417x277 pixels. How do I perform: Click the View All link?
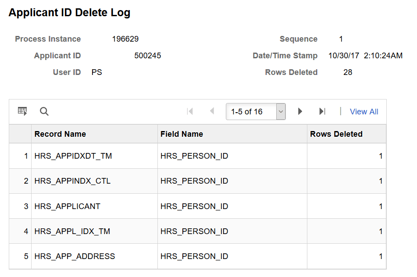coord(364,111)
